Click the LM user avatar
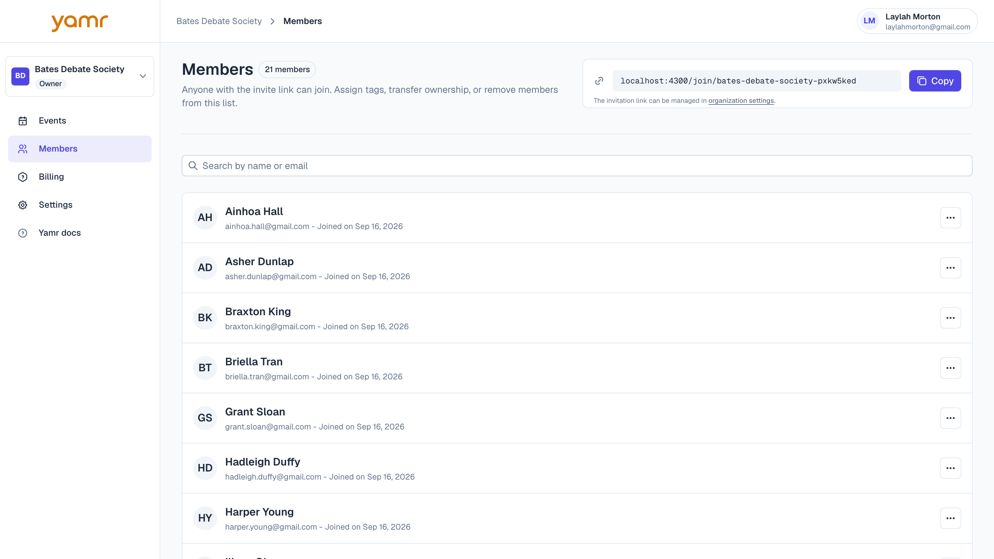 coord(869,21)
